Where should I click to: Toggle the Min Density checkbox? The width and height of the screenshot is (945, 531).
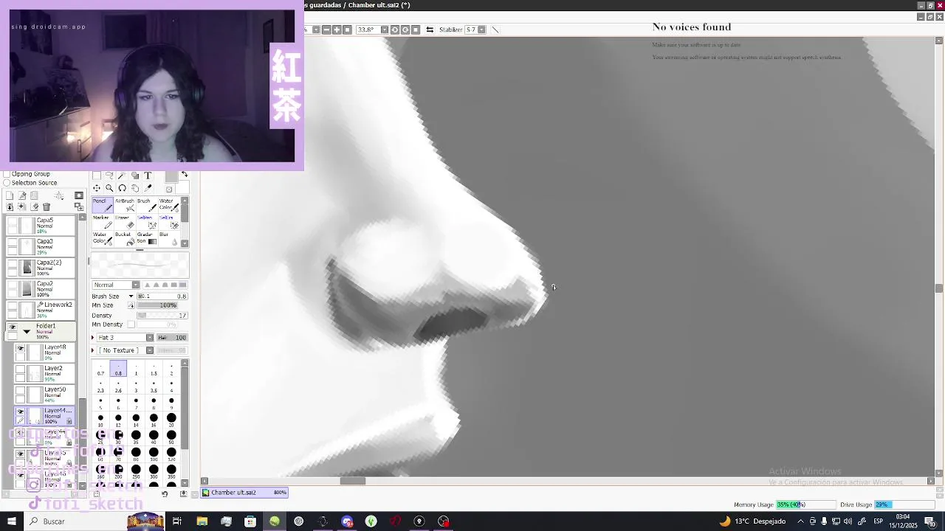point(131,324)
